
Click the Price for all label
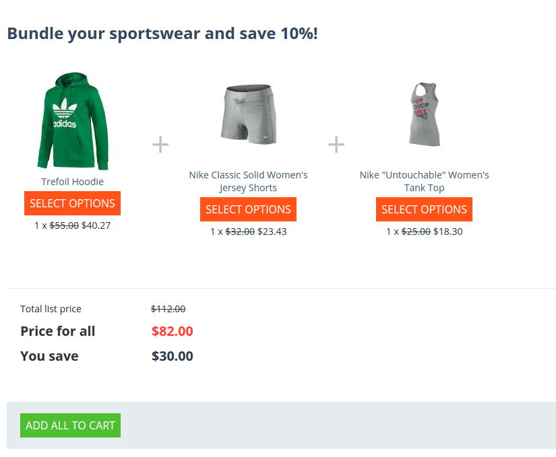[x=58, y=331]
